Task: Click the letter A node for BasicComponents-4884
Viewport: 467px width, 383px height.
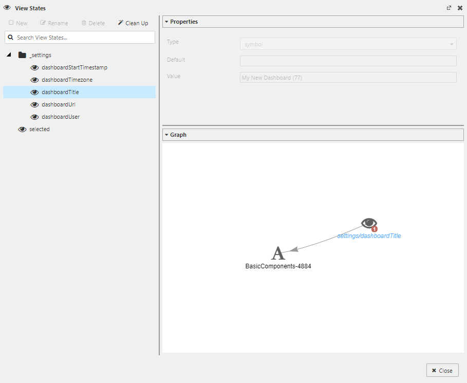Action: [x=278, y=252]
